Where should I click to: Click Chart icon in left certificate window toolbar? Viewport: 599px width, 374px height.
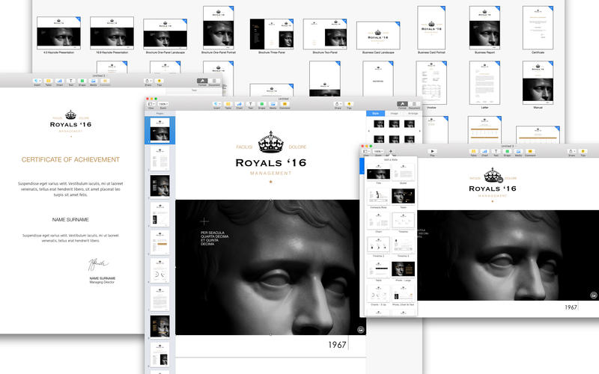(x=60, y=81)
